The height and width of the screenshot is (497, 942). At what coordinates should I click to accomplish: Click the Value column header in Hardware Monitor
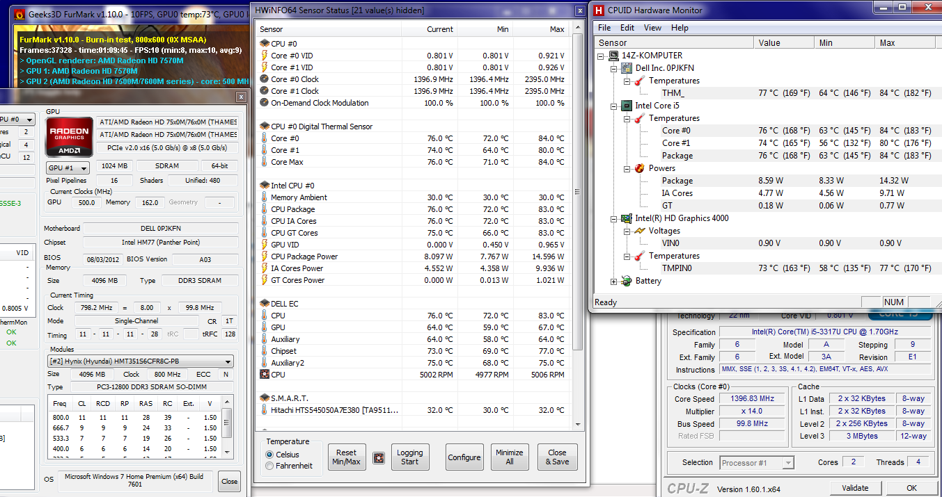point(785,43)
